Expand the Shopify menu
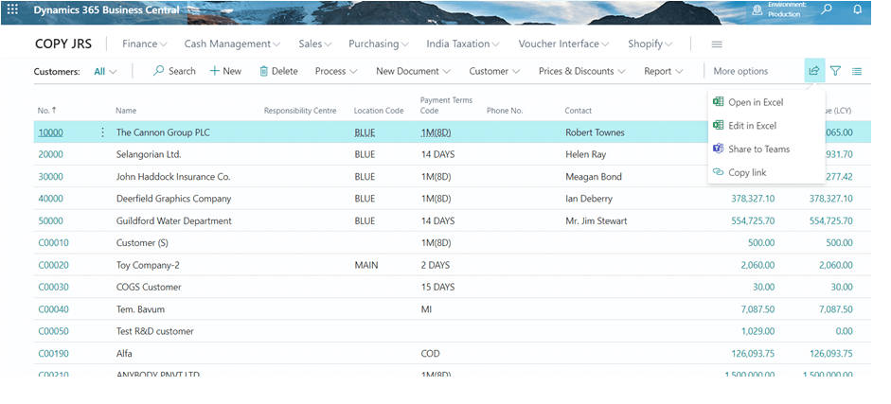Screen dimensions: 891x404 pyautogui.click(x=650, y=44)
